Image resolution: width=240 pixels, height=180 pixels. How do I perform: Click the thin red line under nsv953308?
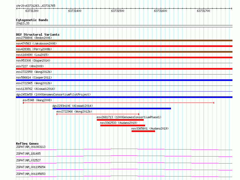coord(124,63)
